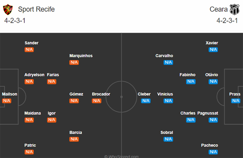Click player name Xavier

212,43
